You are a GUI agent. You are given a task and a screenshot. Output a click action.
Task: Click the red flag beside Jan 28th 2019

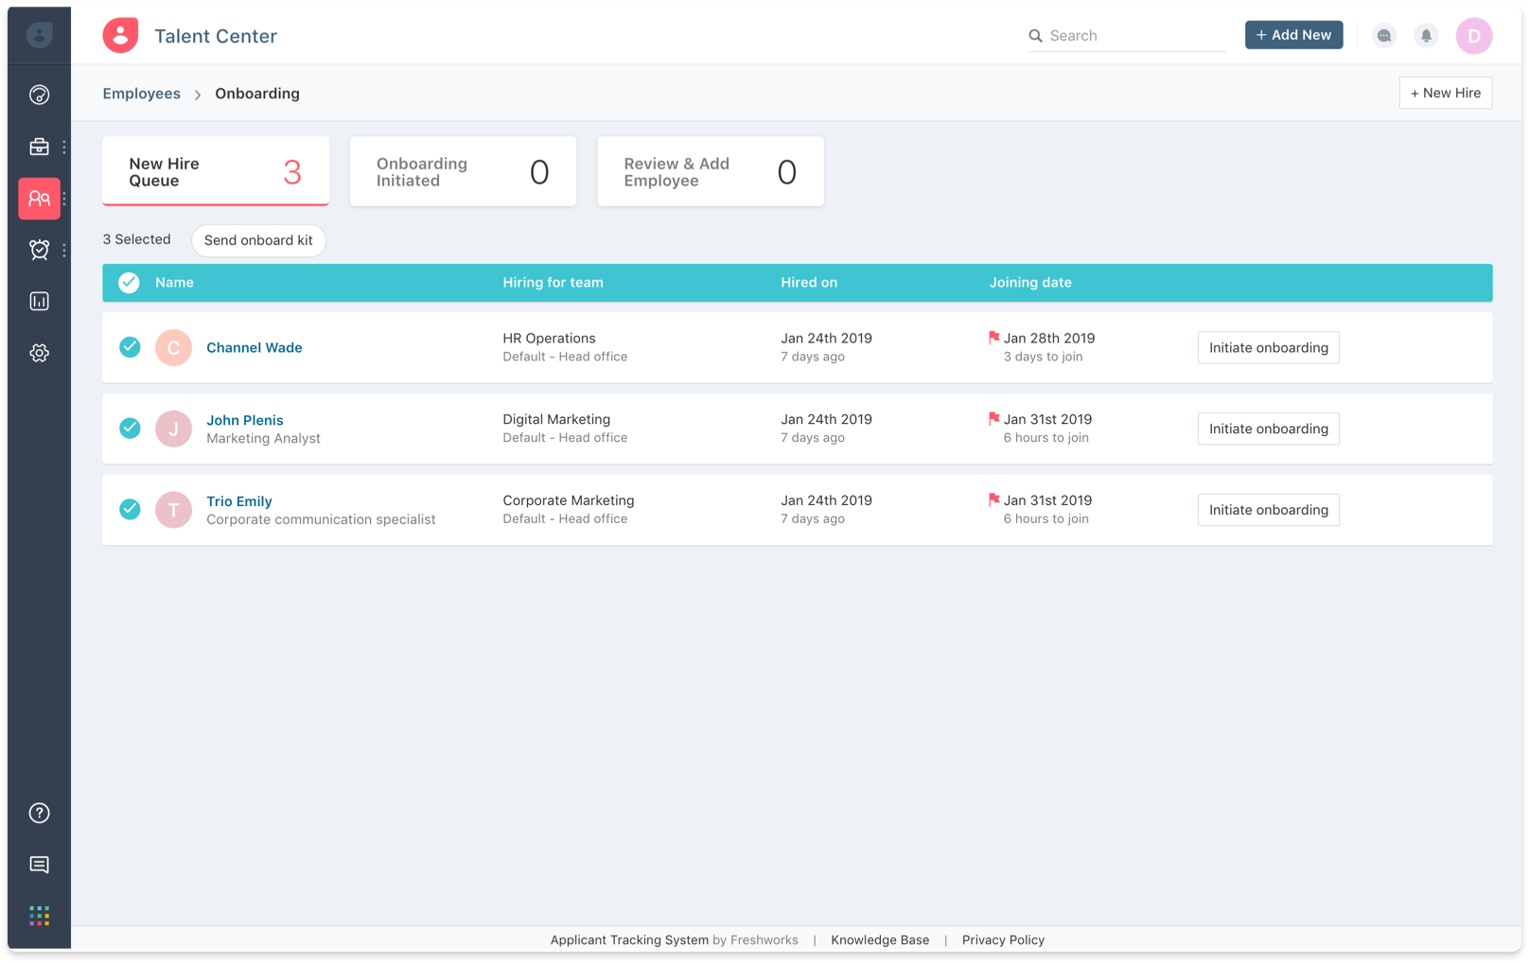(x=993, y=338)
